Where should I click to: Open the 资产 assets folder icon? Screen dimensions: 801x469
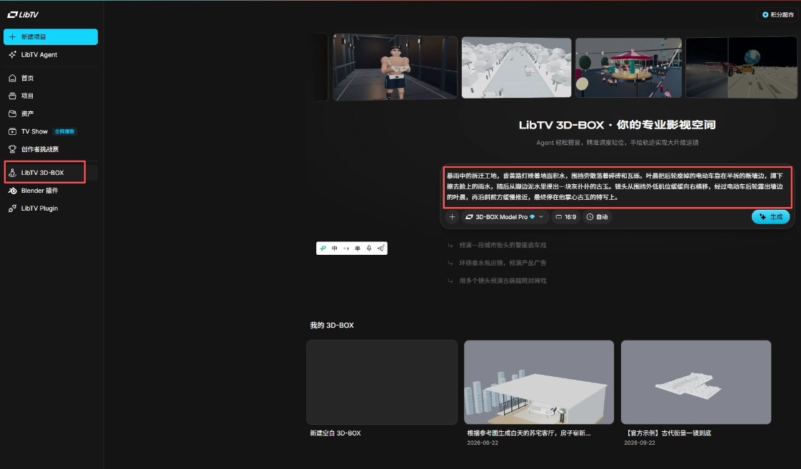(12, 114)
